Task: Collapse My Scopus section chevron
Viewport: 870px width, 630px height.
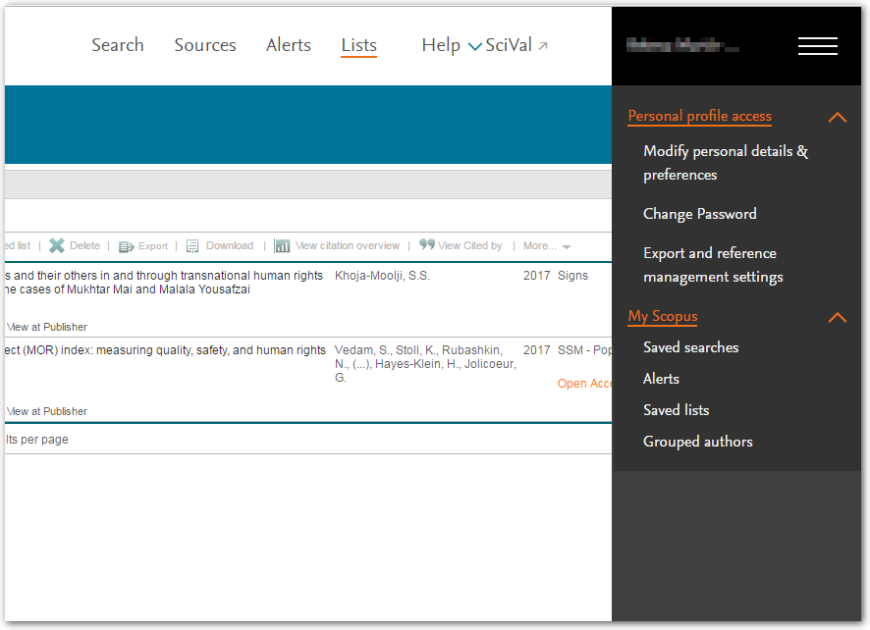Action: (x=838, y=317)
